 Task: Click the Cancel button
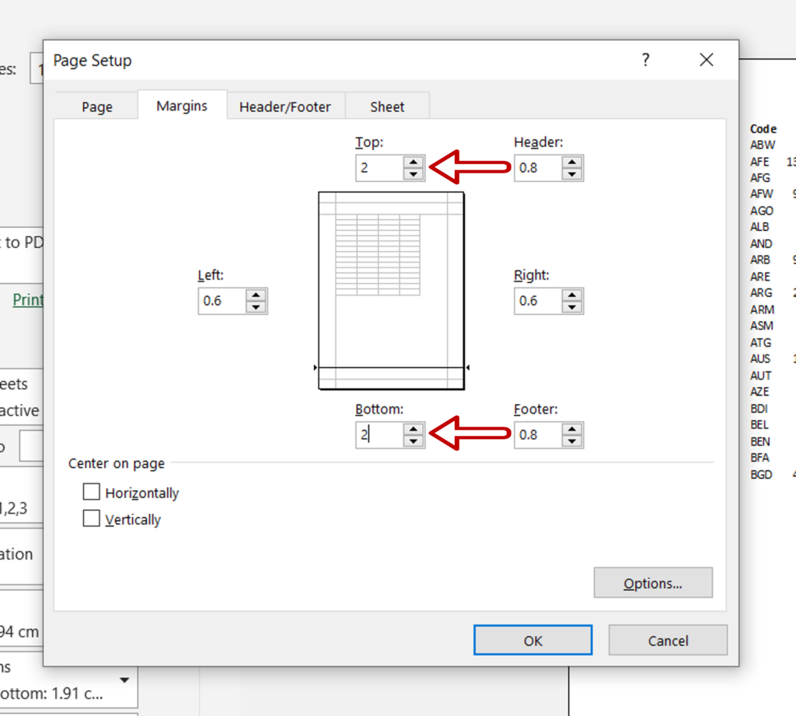668,641
